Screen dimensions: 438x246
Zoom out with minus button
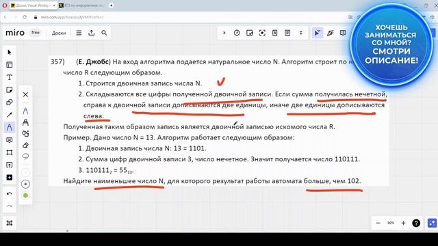pyautogui.click(x=378, y=223)
